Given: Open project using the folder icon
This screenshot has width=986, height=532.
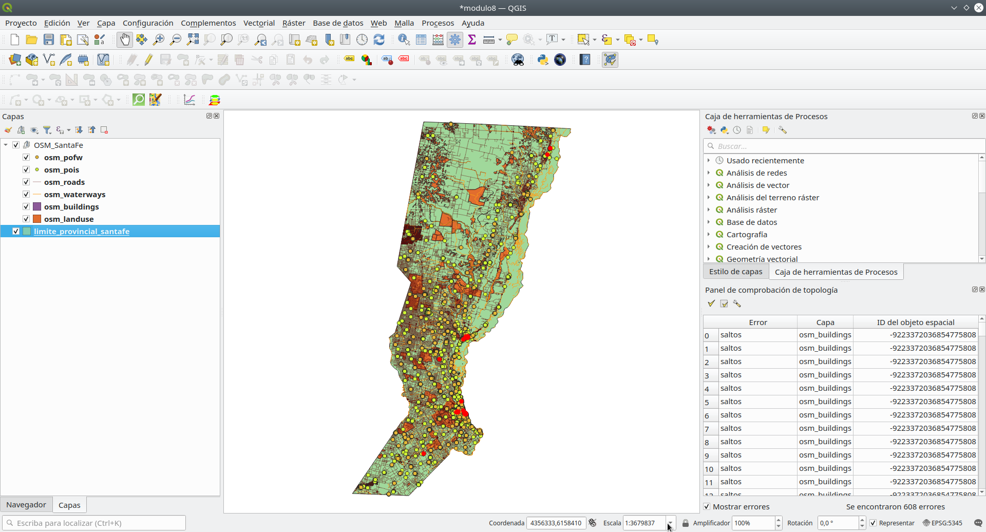Looking at the screenshot, I should click(x=32, y=40).
